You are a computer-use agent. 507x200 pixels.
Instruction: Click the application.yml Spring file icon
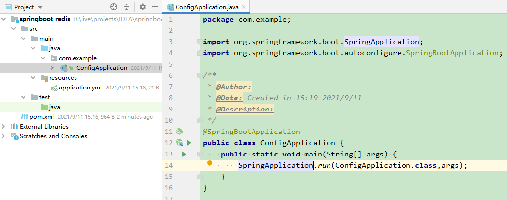[54, 88]
